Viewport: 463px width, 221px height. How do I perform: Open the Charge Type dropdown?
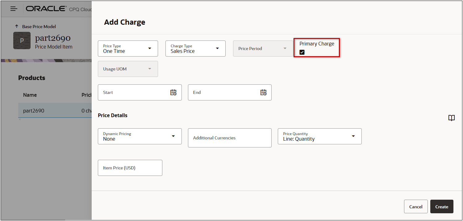pos(195,49)
